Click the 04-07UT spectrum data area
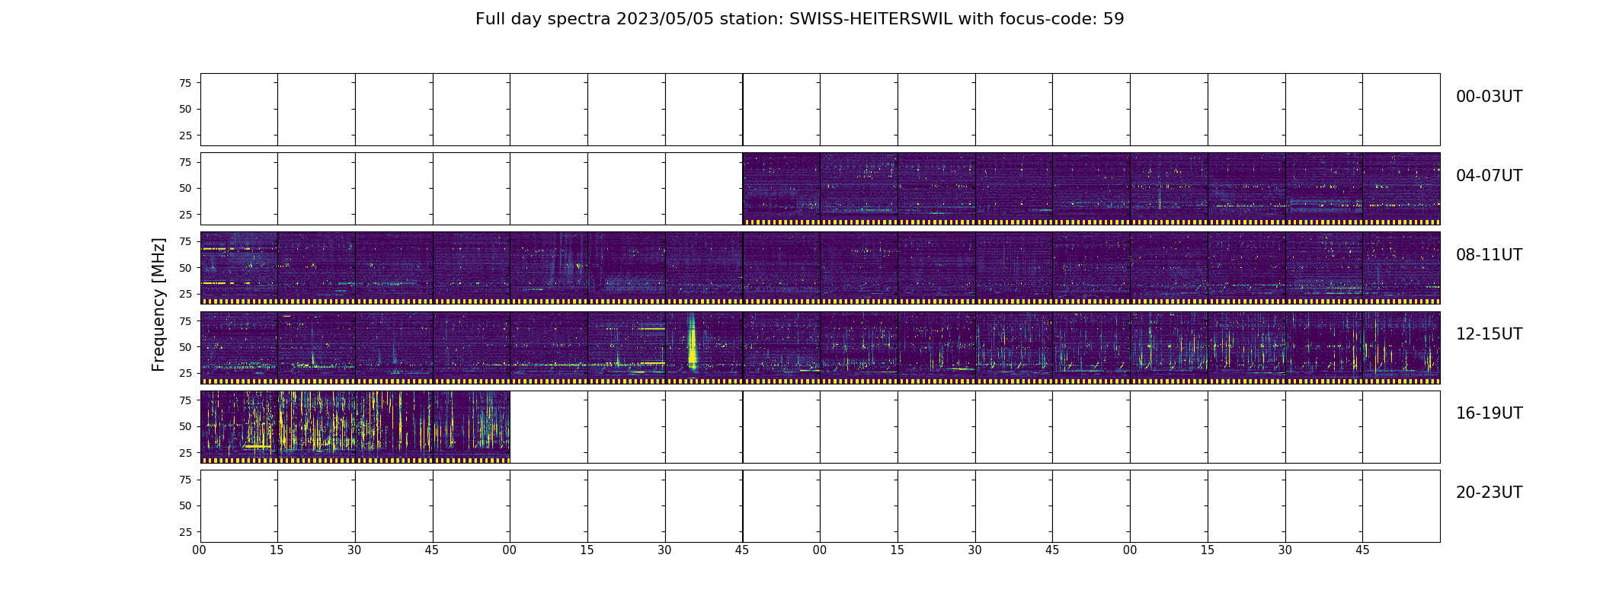 [x=1091, y=189]
